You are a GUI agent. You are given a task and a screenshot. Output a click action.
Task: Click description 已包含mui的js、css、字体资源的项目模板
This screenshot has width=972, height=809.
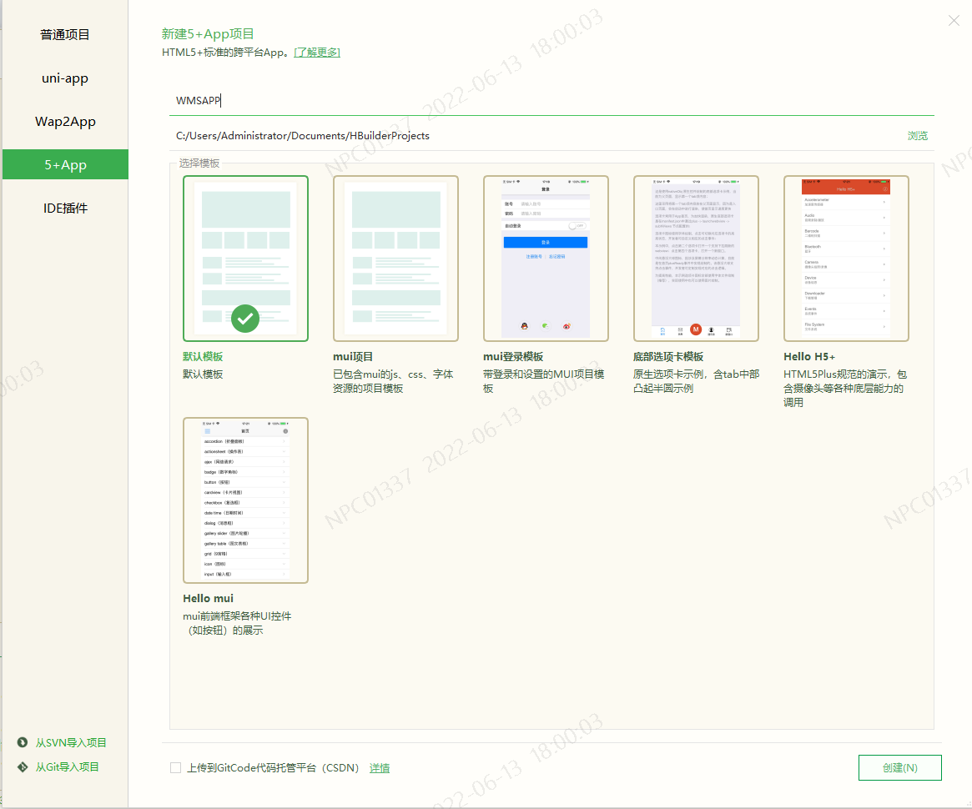[393, 381]
